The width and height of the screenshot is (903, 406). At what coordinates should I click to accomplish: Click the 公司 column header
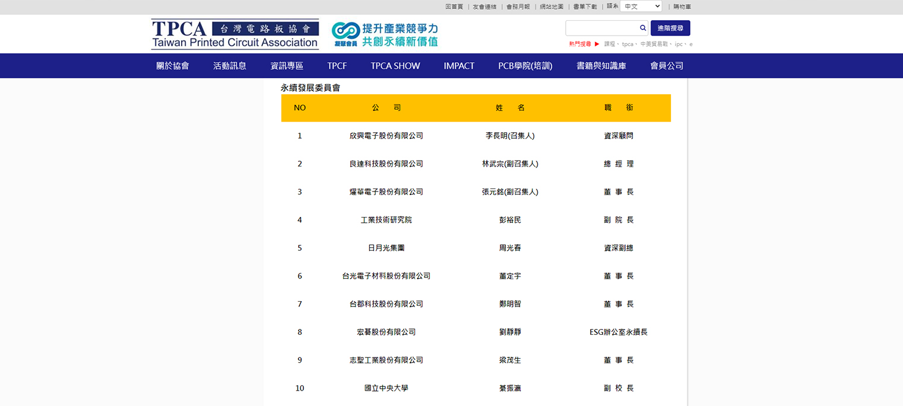386,108
